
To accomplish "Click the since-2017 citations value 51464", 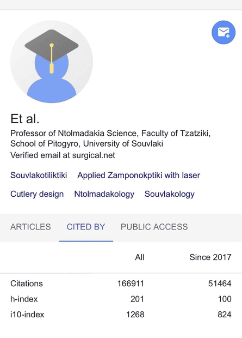I will 220,283.
